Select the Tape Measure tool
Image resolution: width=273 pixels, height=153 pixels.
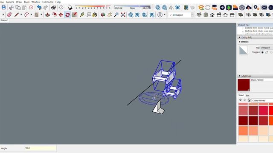pos(82,15)
